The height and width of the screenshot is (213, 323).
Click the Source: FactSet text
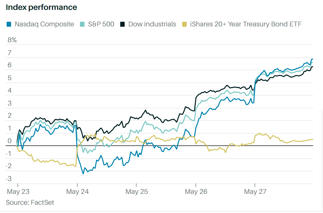click(30, 202)
